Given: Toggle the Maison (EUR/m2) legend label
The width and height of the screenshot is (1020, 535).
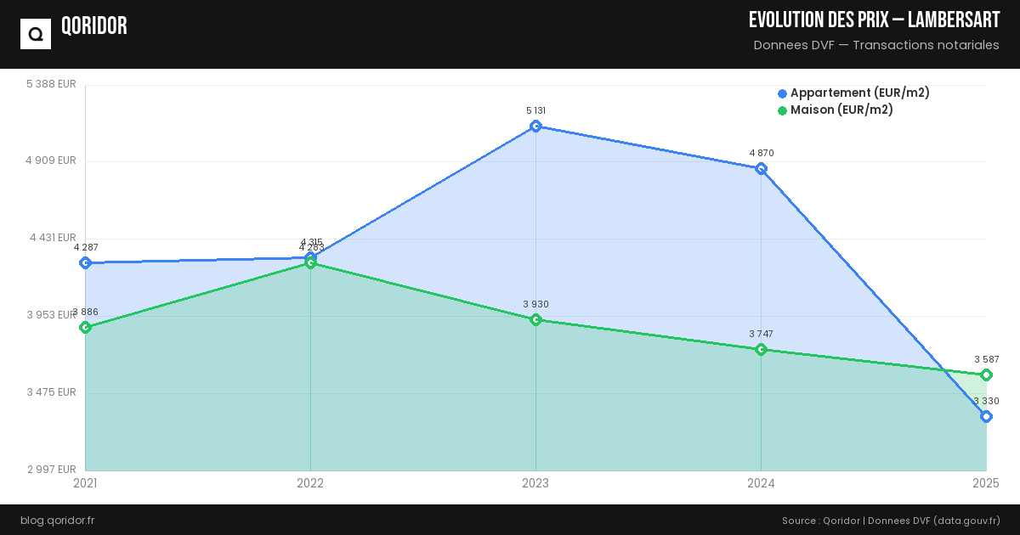Looking at the screenshot, I should tap(841, 110).
